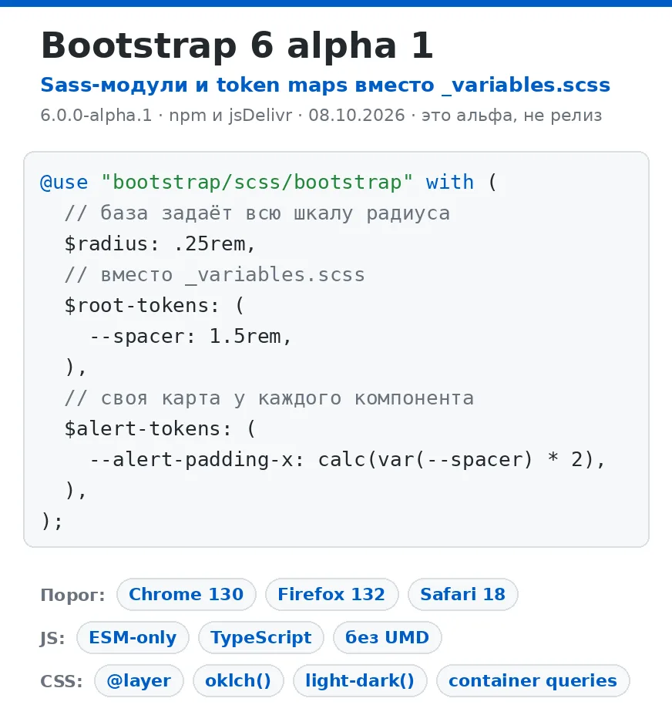Click the code line '--spacer: 1.5rem,'

[x=190, y=337]
